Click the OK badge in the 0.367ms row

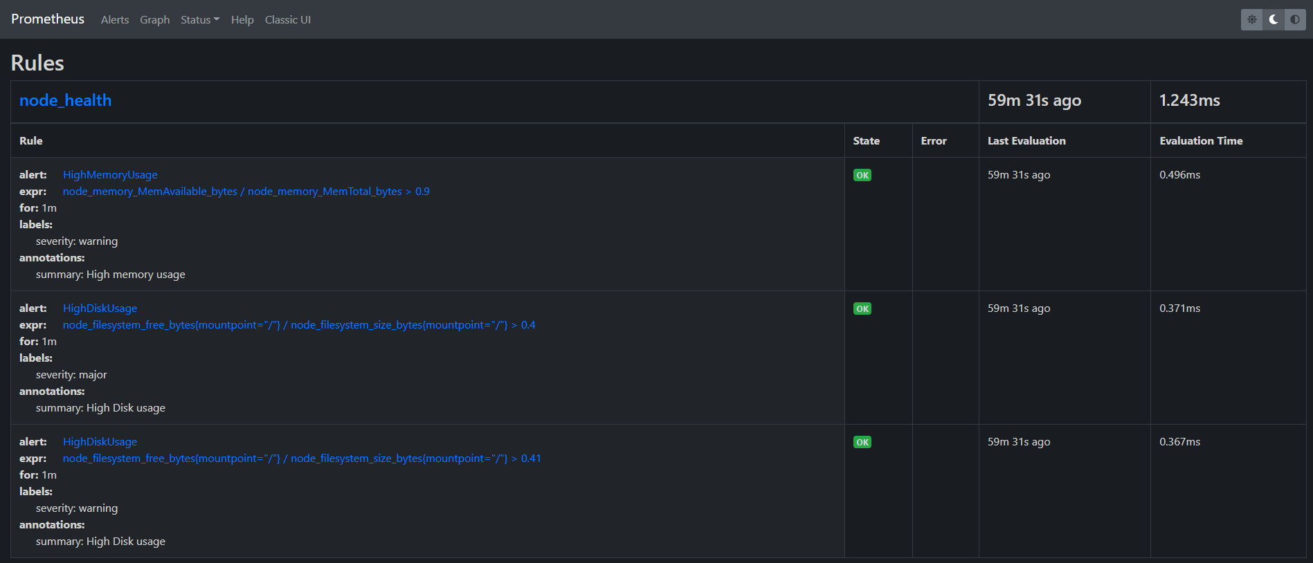[862, 442]
